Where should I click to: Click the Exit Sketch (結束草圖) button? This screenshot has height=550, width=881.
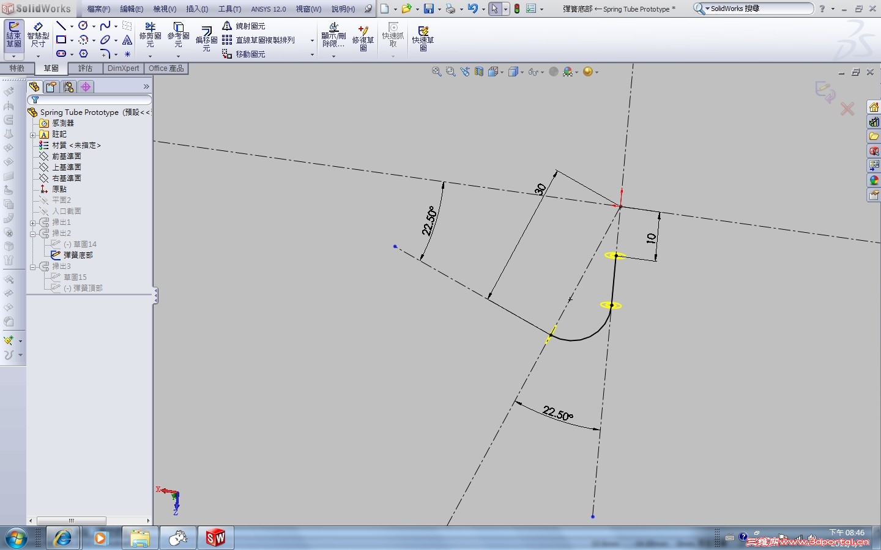tap(13, 34)
